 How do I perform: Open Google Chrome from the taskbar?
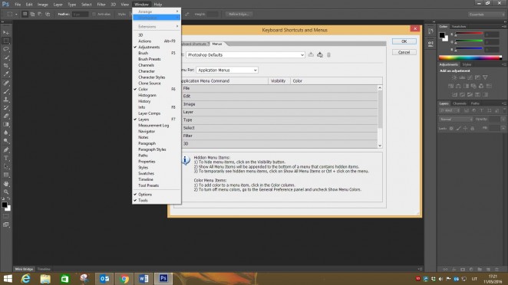click(x=124, y=279)
